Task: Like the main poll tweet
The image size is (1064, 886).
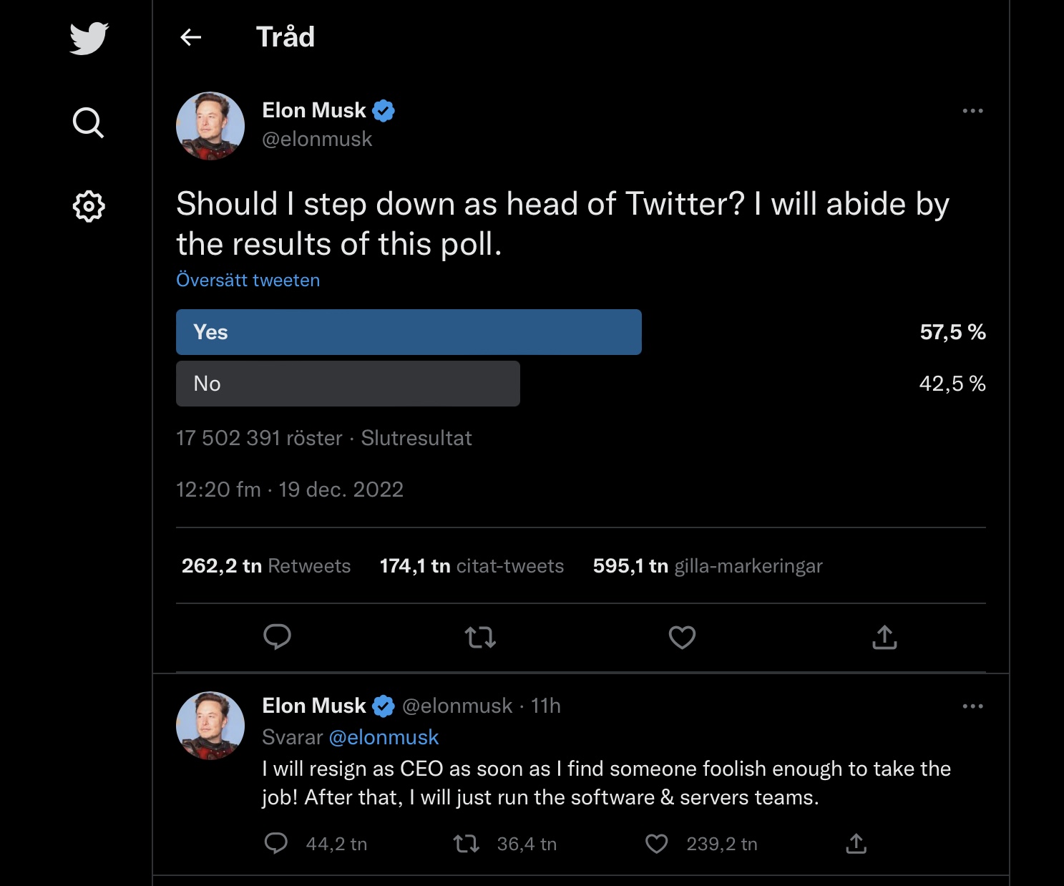Action: pyautogui.click(x=682, y=637)
